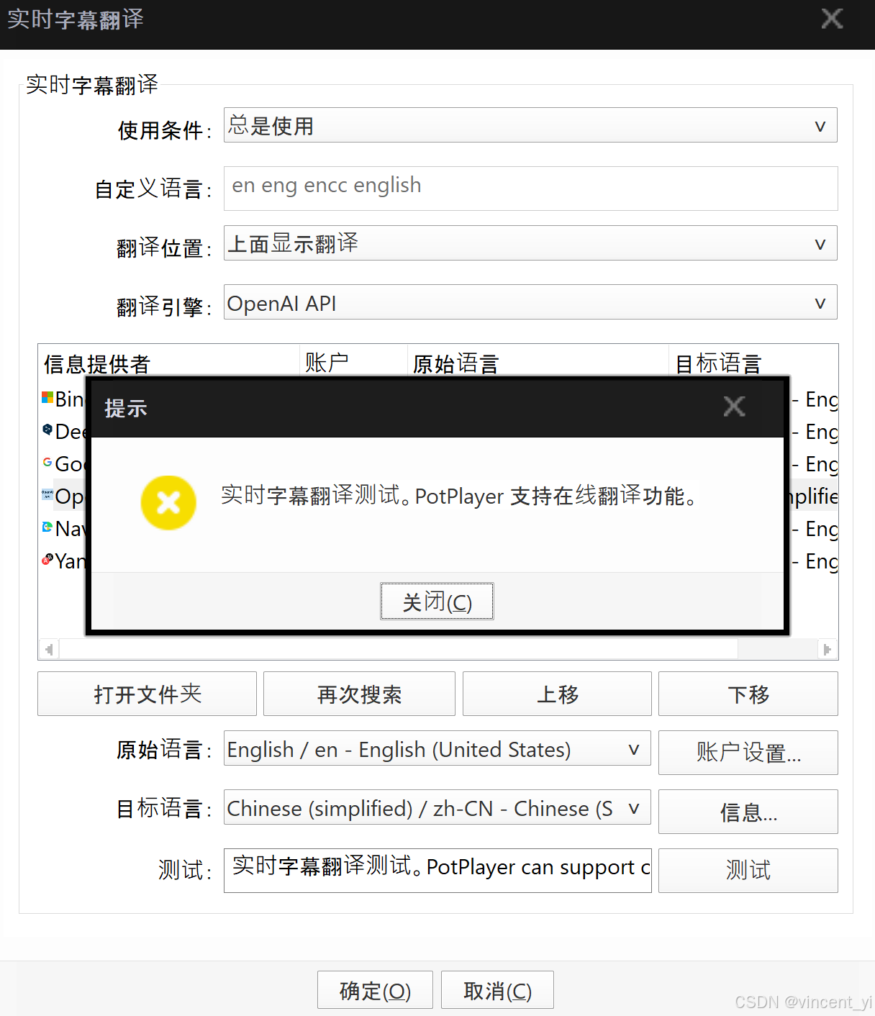Click the Google provider icon
Screen dimensions: 875x1016
pos(47,463)
